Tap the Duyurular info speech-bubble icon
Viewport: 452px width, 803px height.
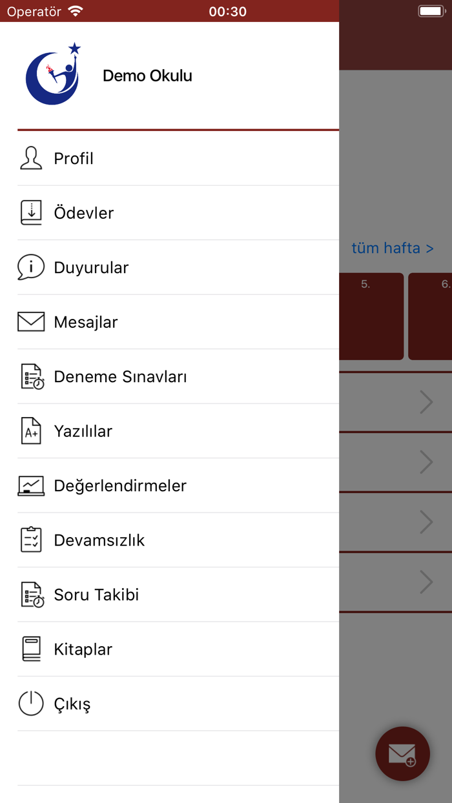30,267
